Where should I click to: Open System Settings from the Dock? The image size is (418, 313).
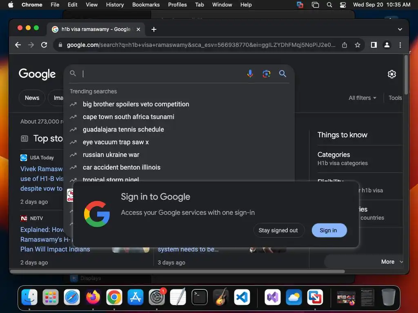pos(157,297)
